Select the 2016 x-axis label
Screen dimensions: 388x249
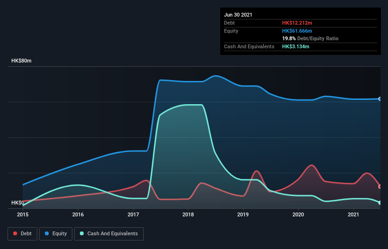(78, 214)
